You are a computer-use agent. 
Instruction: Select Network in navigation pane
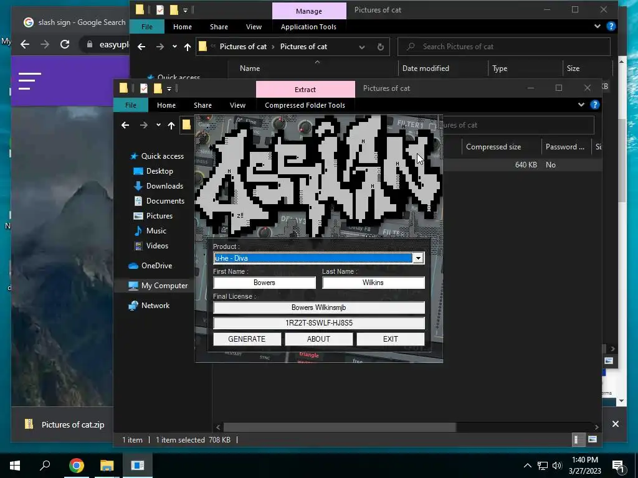149,306
